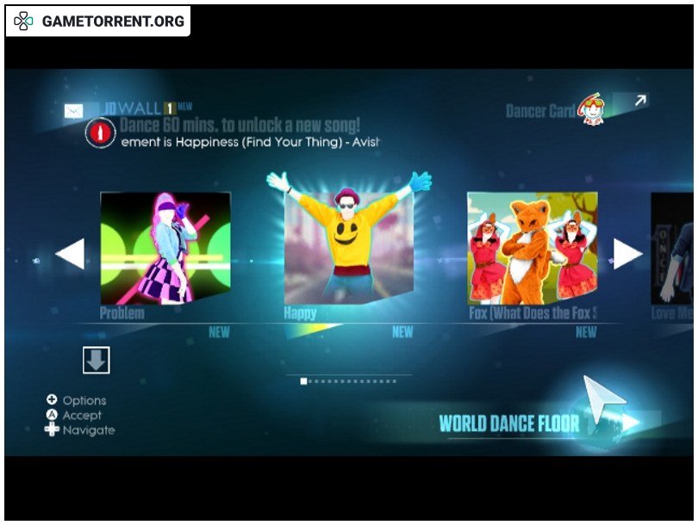Viewport: 698px width, 525px height.
Task: Select the Problem song cover
Action: point(165,248)
